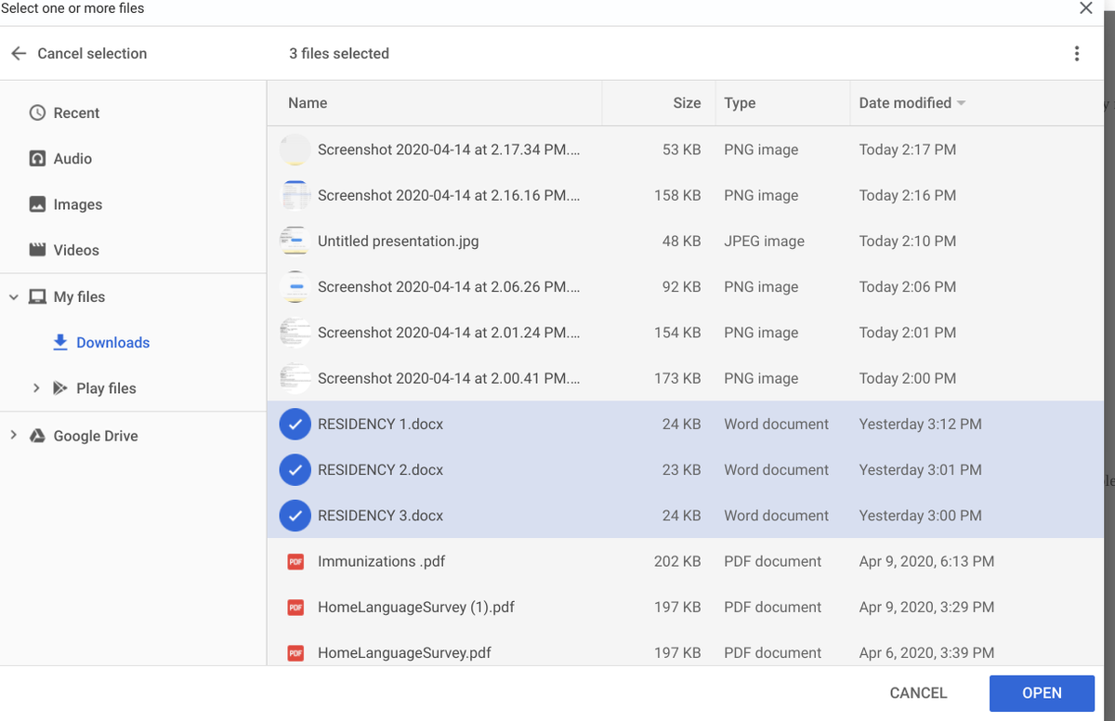Viewport: 1115px width, 721px height.
Task: Click thumbnail of Untitled presentation.jpg
Action: (295, 241)
